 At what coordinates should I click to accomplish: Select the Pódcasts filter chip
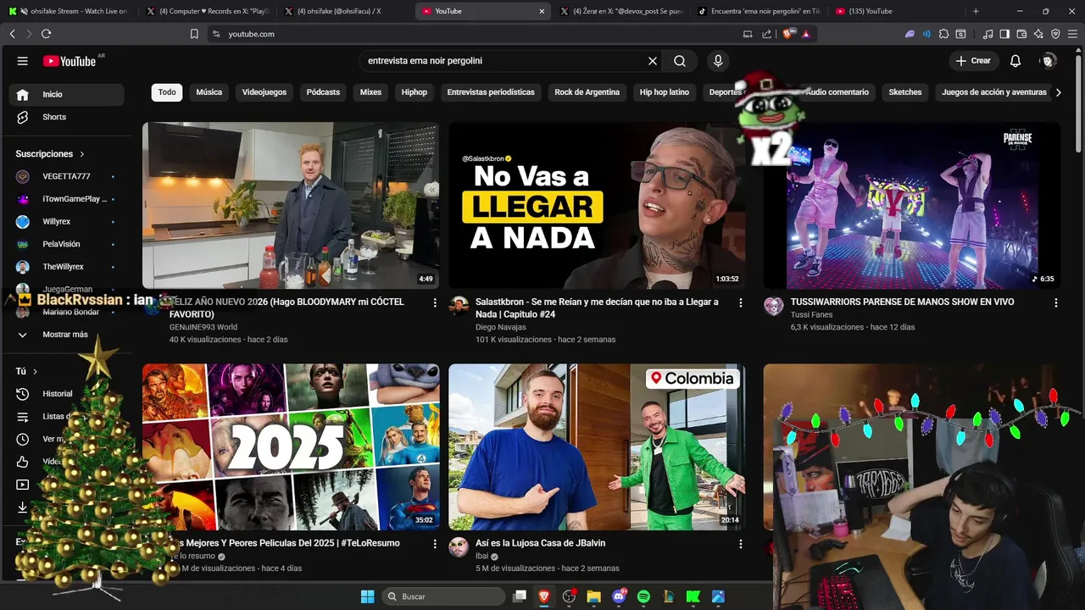point(323,92)
